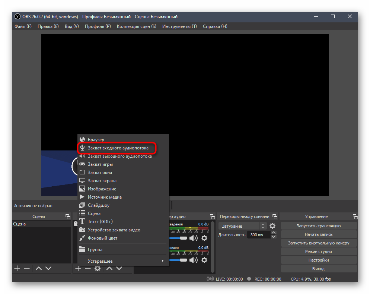Image resolution: width=370 pixels, height=294 pixels.
Task: Add Слайдшоу source
Action: coord(123,205)
